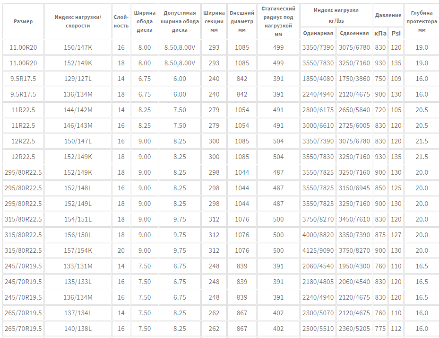Click the 4125/9090 single load cell
The width and height of the screenshot is (439, 338).
[318, 250]
